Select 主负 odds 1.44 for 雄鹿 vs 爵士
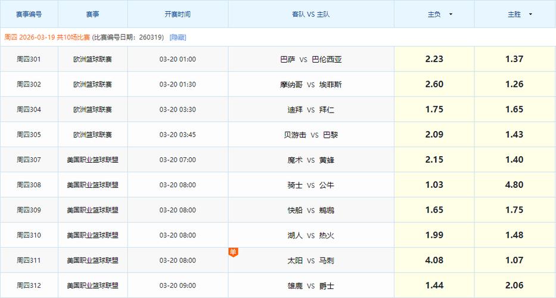The image size is (556, 298). pos(434,285)
